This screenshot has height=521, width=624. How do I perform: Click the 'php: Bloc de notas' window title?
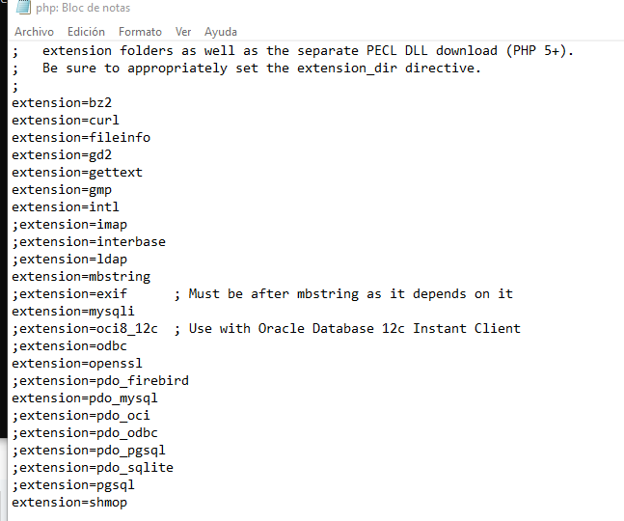click(83, 8)
